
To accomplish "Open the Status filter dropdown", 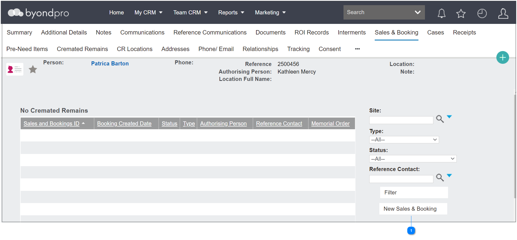I will pos(413,159).
